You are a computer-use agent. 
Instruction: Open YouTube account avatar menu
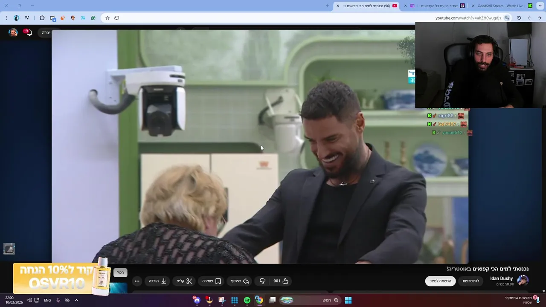pyautogui.click(x=13, y=32)
